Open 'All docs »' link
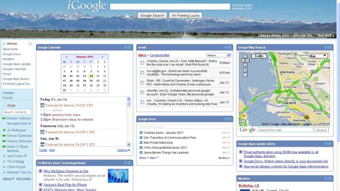Screen dimensions: 340x191 point(224,158)
